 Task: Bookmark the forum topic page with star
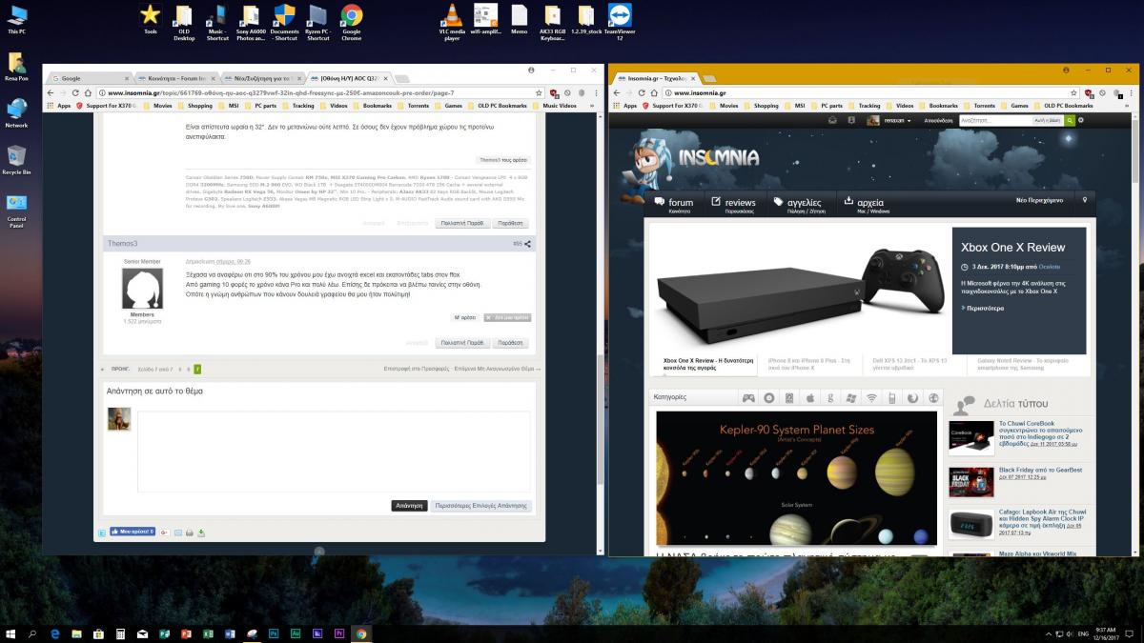pos(540,93)
